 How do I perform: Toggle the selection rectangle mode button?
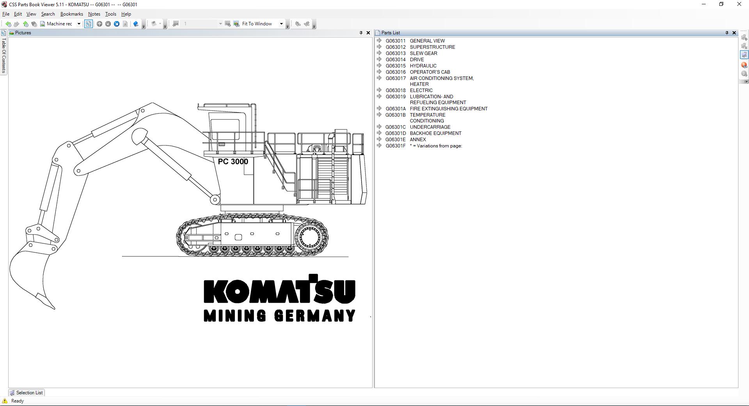click(x=89, y=24)
